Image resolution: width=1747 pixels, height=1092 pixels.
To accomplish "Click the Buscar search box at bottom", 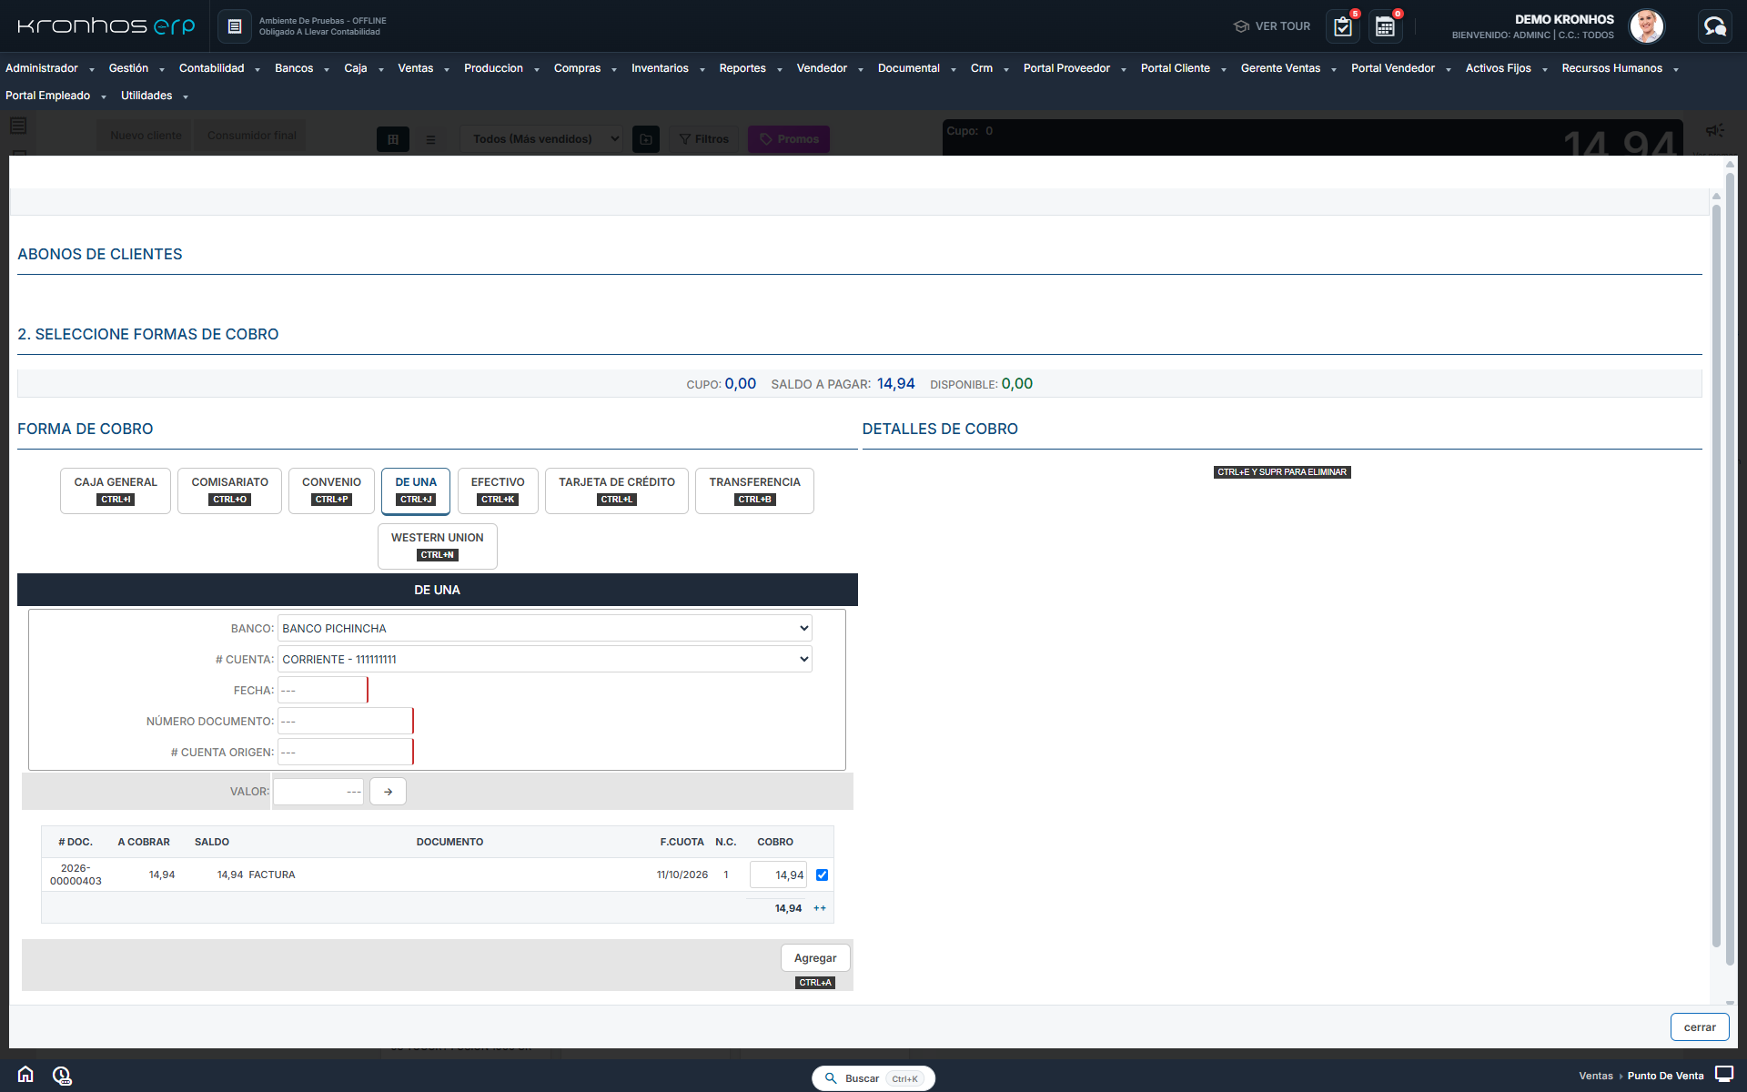I will 873,1078.
